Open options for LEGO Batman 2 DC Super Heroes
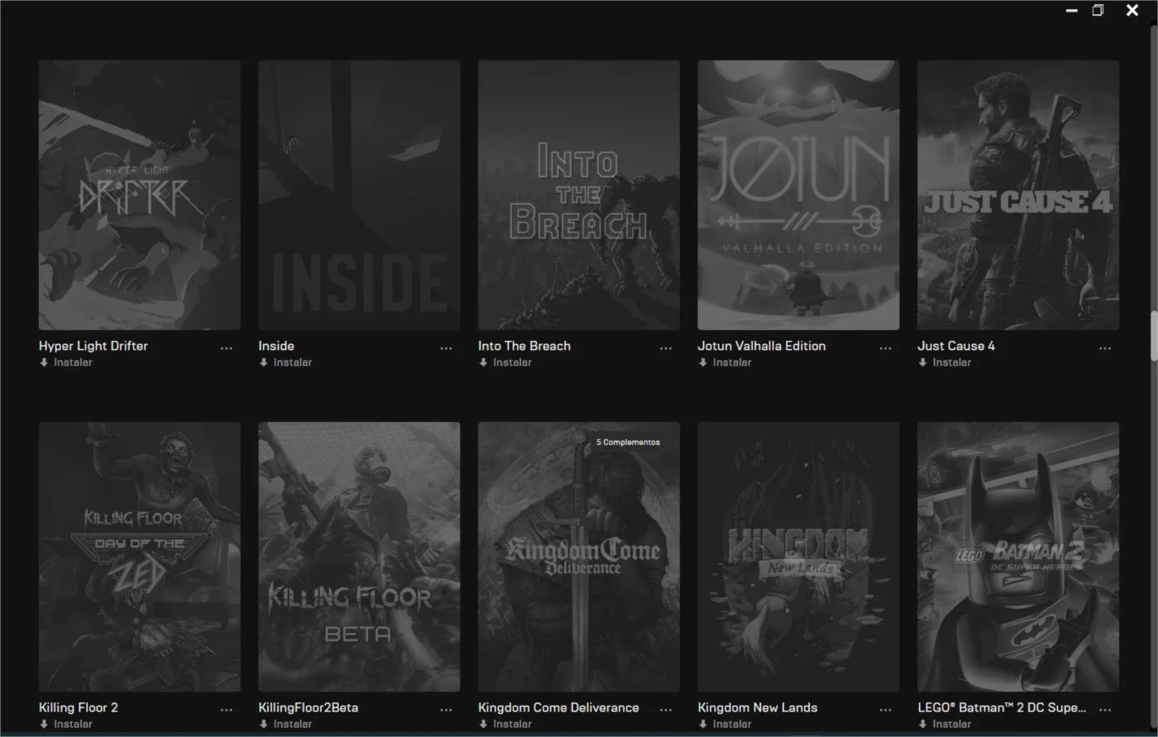The width and height of the screenshot is (1158, 737). pyautogui.click(x=1105, y=711)
